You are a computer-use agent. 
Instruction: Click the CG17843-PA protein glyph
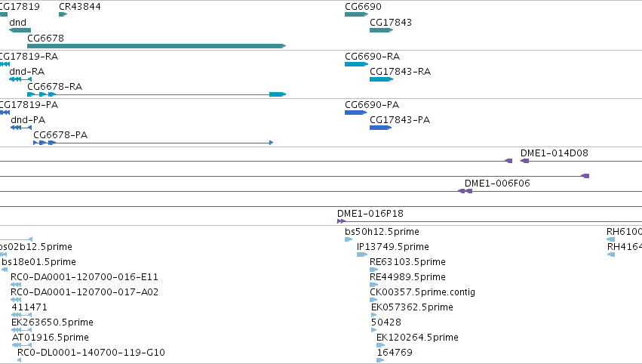[380, 128]
